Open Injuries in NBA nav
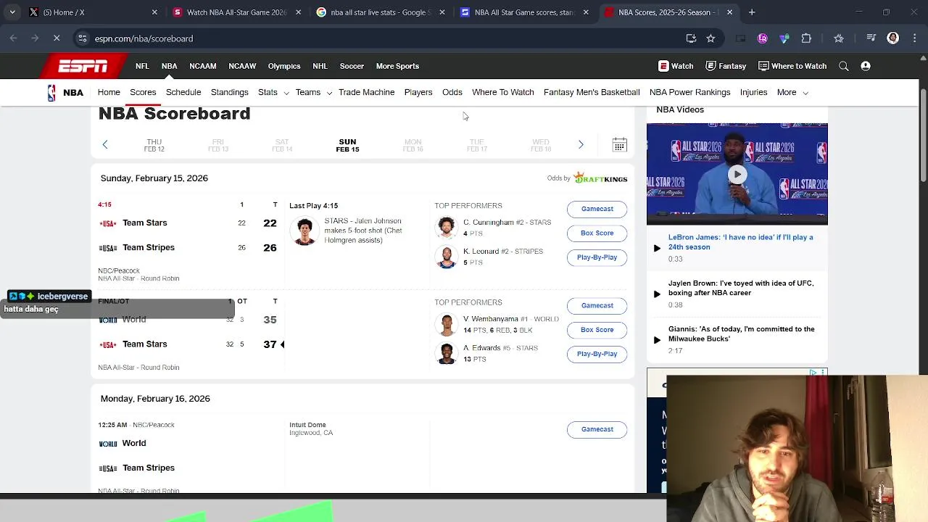This screenshot has width=928, height=522. click(753, 93)
